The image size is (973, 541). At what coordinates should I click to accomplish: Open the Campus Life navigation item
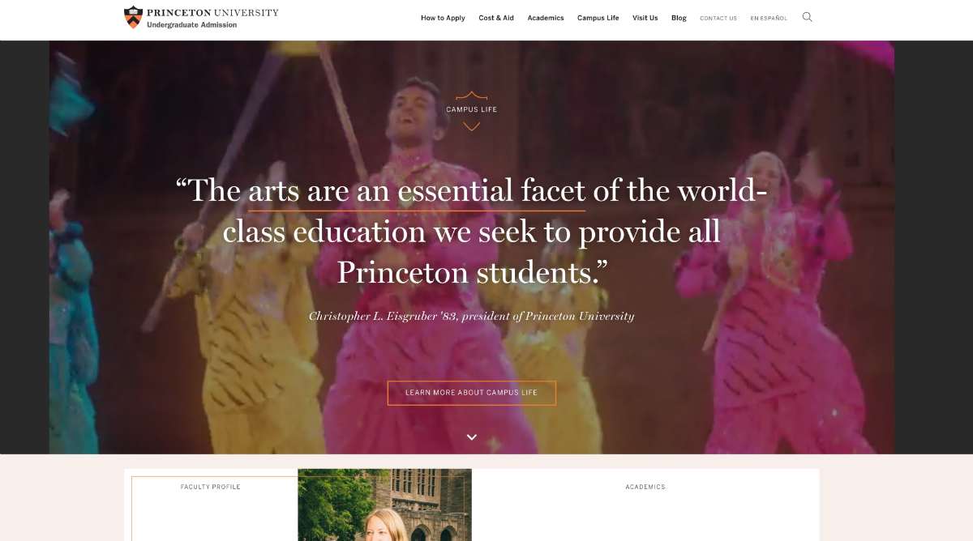pyautogui.click(x=598, y=18)
